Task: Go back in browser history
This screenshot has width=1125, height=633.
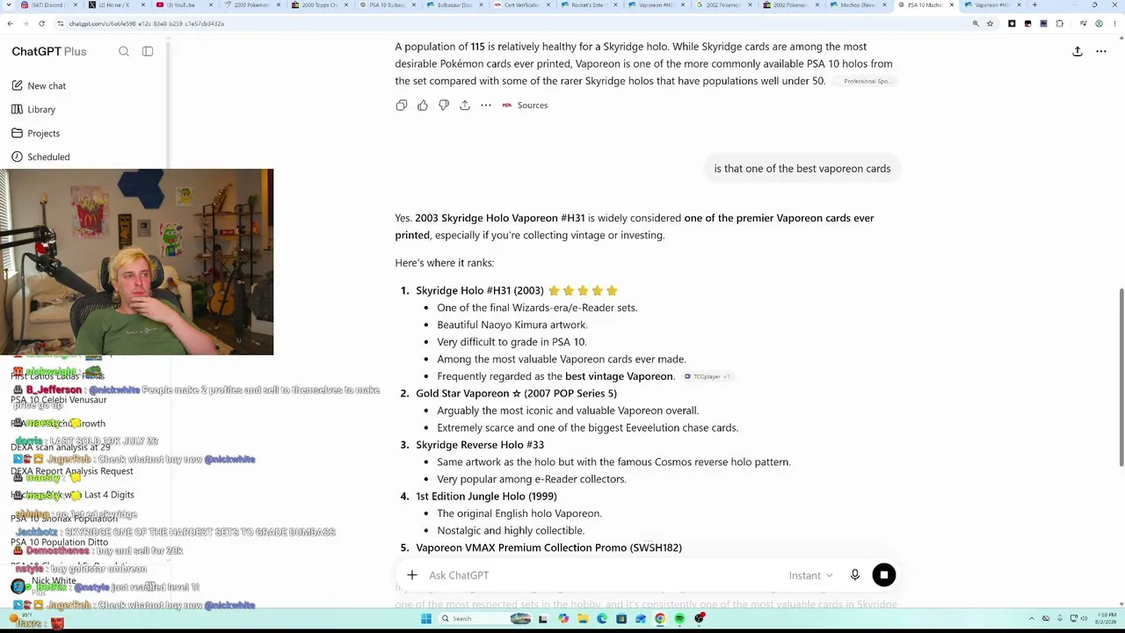Action: [x=11, y=24]
